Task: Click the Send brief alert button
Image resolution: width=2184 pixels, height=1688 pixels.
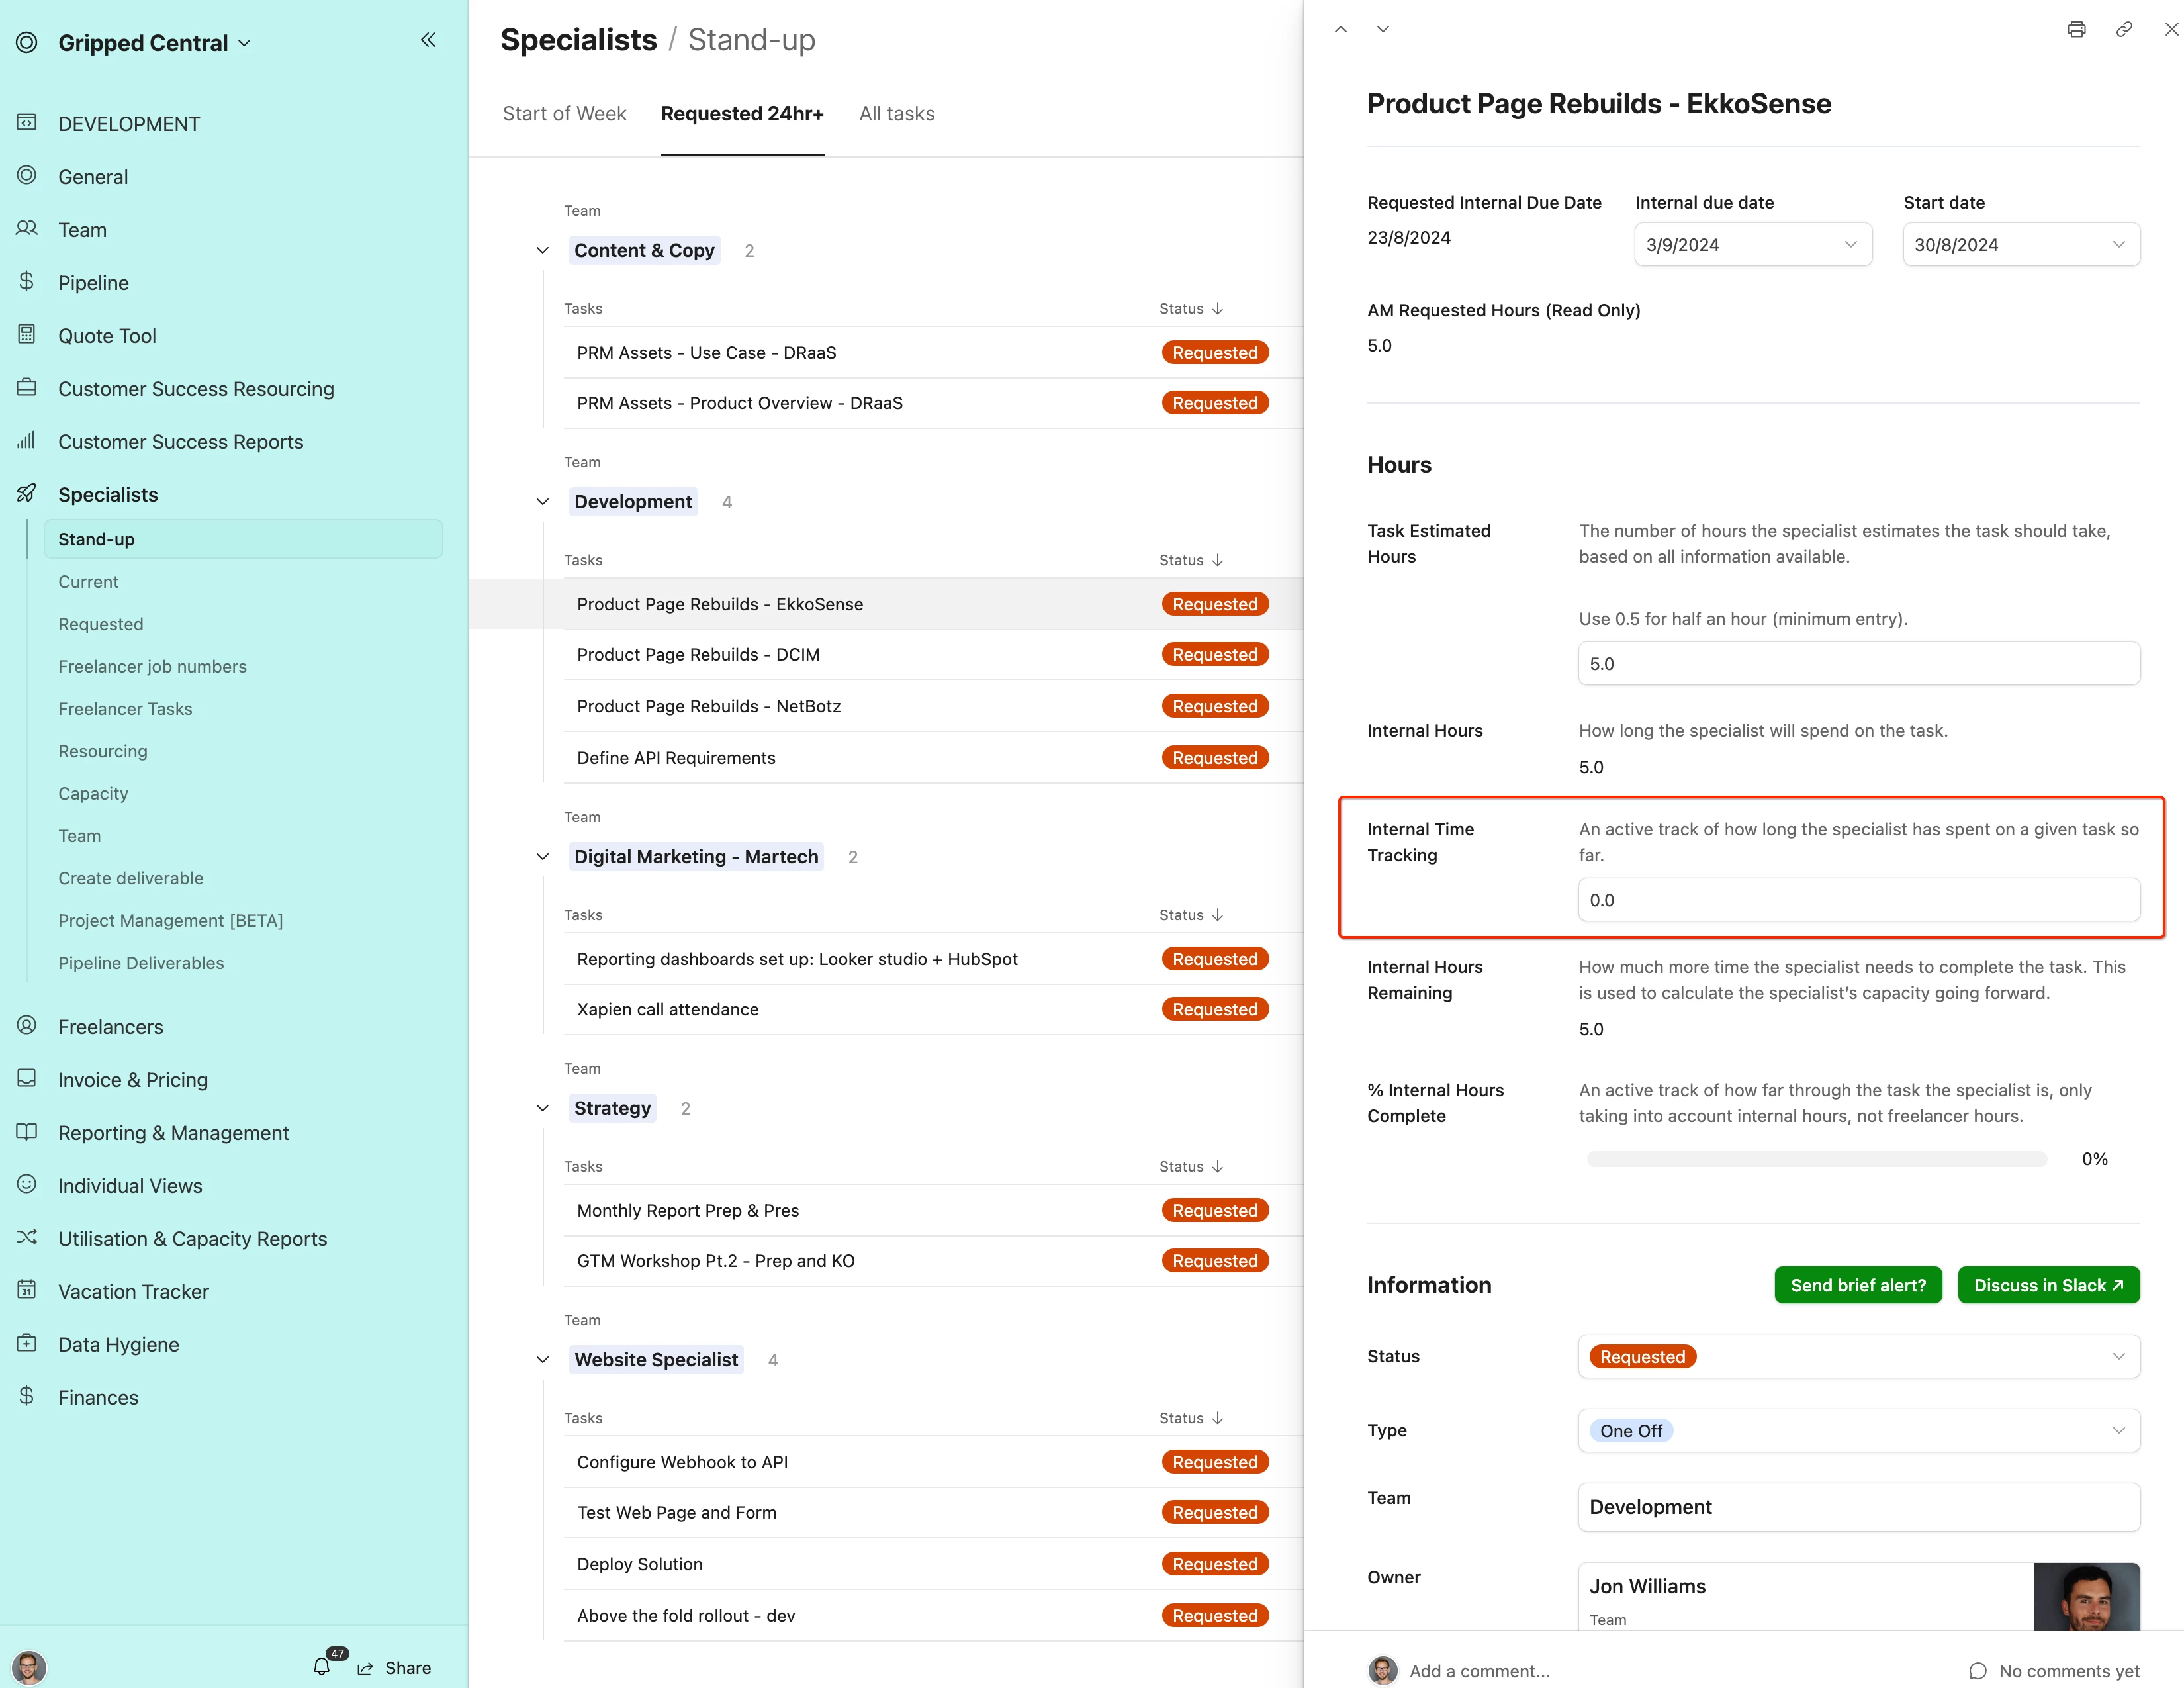Action: click(x=1857, y=1285)
